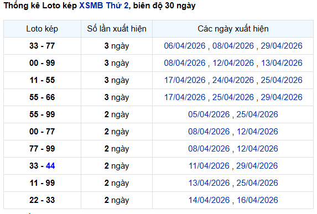Select date 12/04/2026 in the 00 - 99 row
The height and width of the screenshot is (214, 317).
click(x=233, y=63)
